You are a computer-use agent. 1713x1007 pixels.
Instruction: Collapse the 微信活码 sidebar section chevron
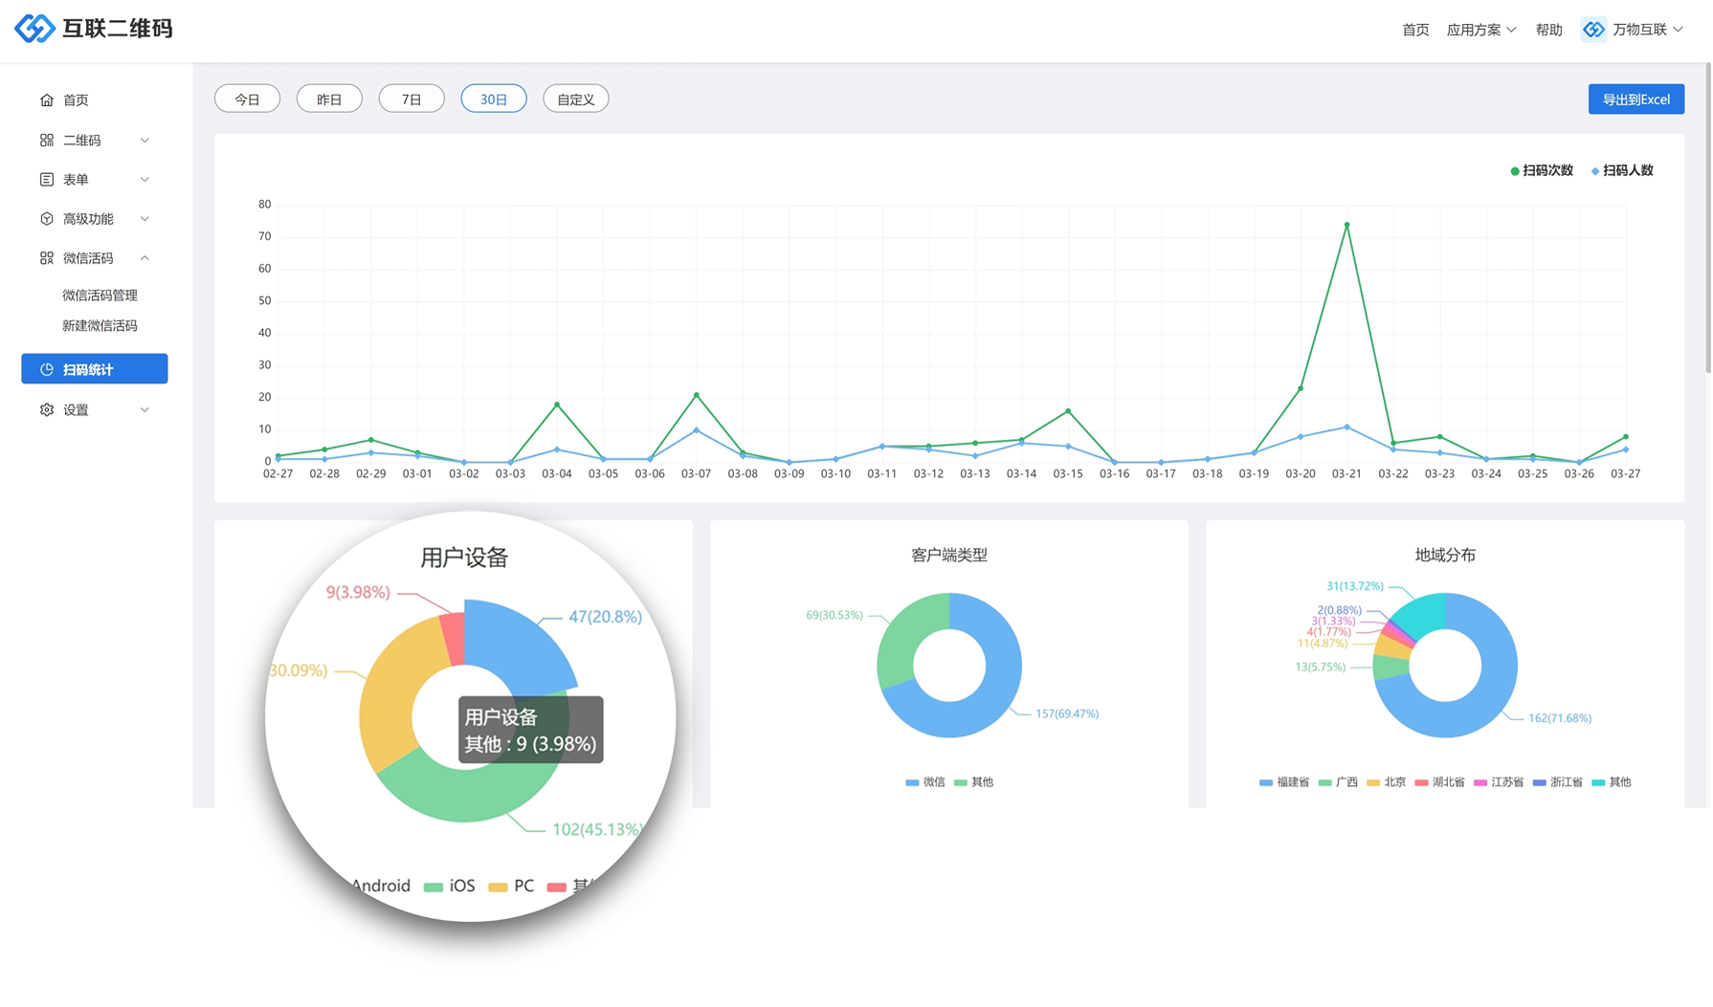click(145, 258)
